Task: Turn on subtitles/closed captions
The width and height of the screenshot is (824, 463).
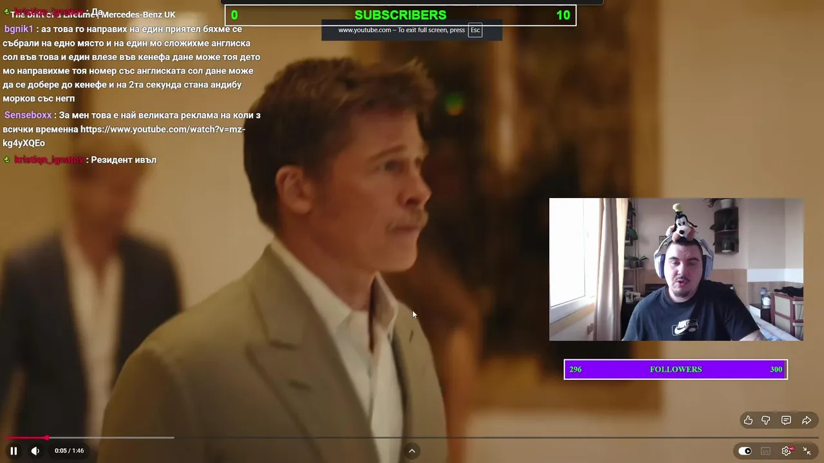Action: pyautogui.click(x=765, y=451)
